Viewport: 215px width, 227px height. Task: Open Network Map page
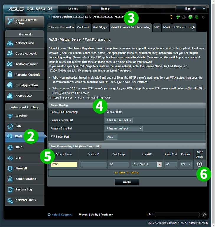click(x=25, y=43)
